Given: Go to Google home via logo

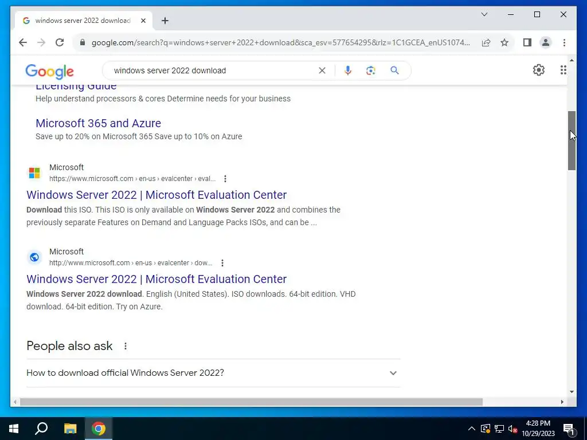Looking at the screenshot, I should [x=49, y=71].
